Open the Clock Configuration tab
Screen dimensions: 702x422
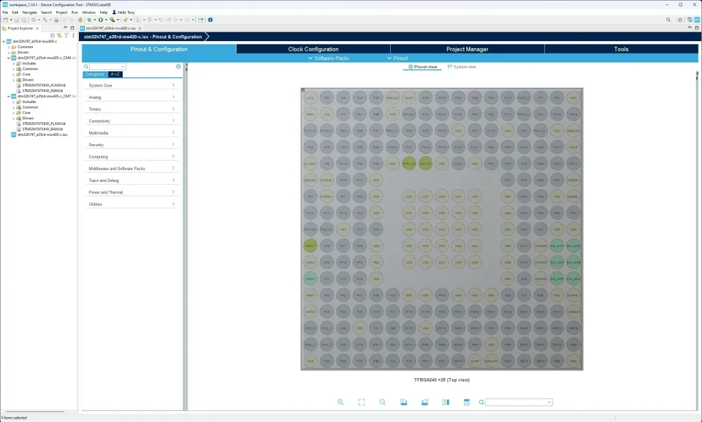[x=313, y=49]
